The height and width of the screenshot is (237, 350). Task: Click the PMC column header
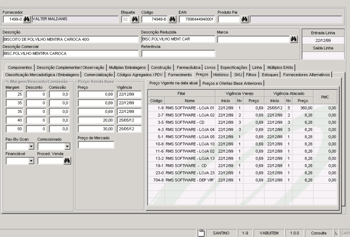325,97
